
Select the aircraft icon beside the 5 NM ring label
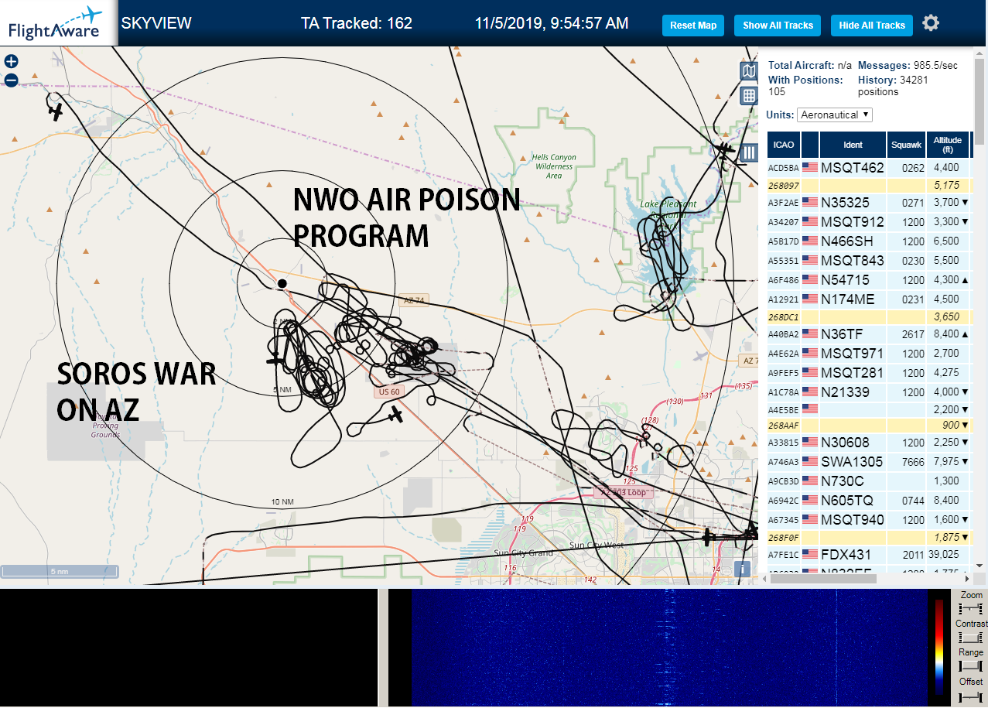274,360
